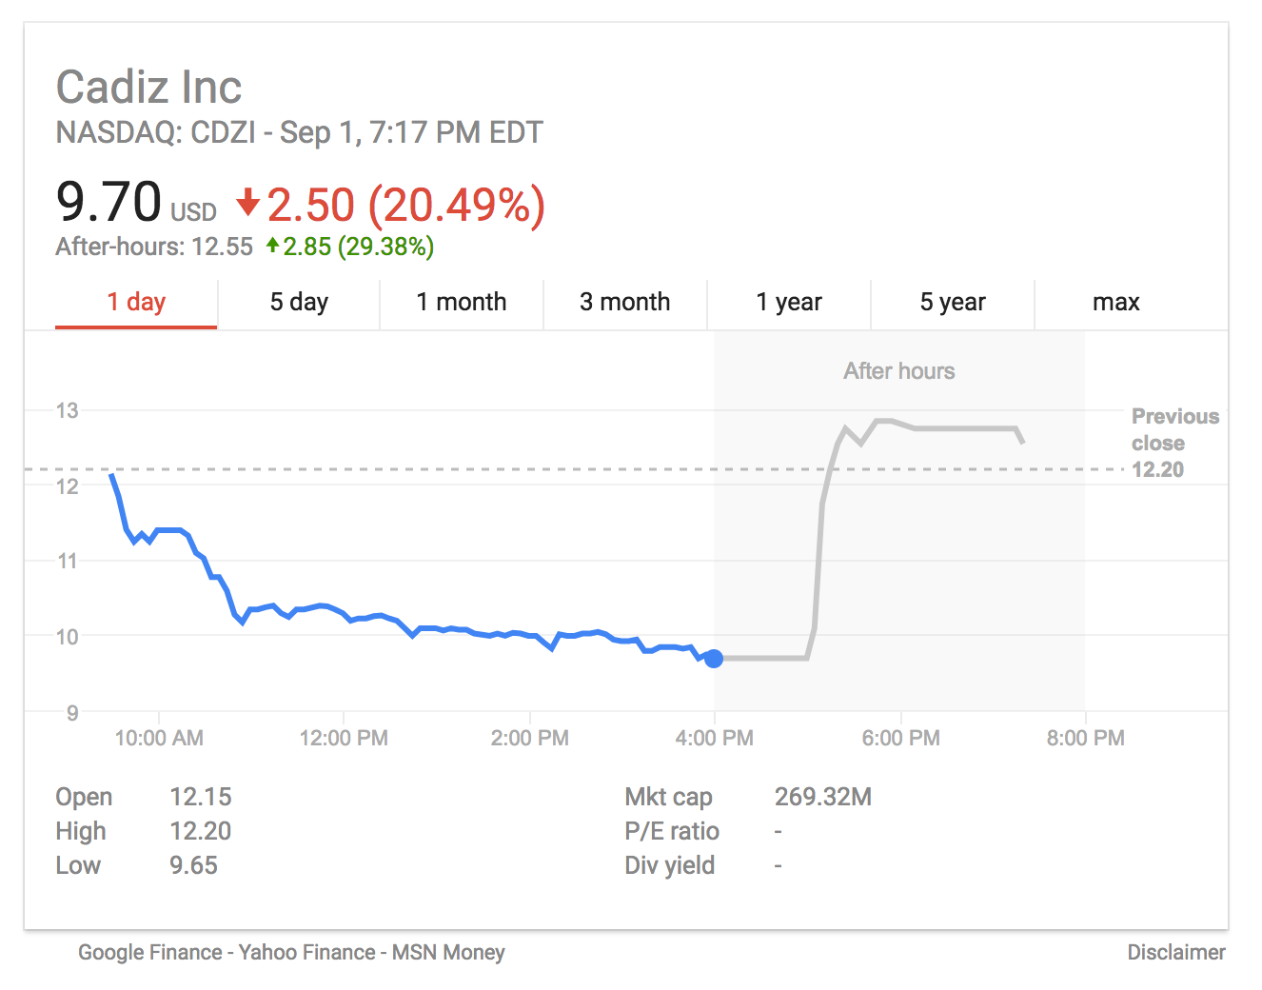
Task: Click the blue closing price dot
Action: [x=714, y=658]
